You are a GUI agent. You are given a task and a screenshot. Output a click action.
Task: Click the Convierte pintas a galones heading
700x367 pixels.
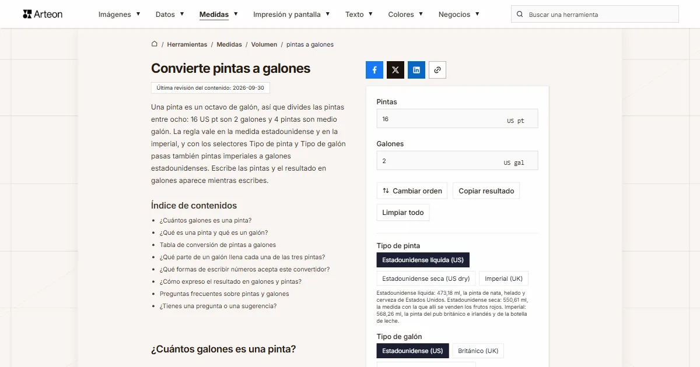tap(231, 68)
